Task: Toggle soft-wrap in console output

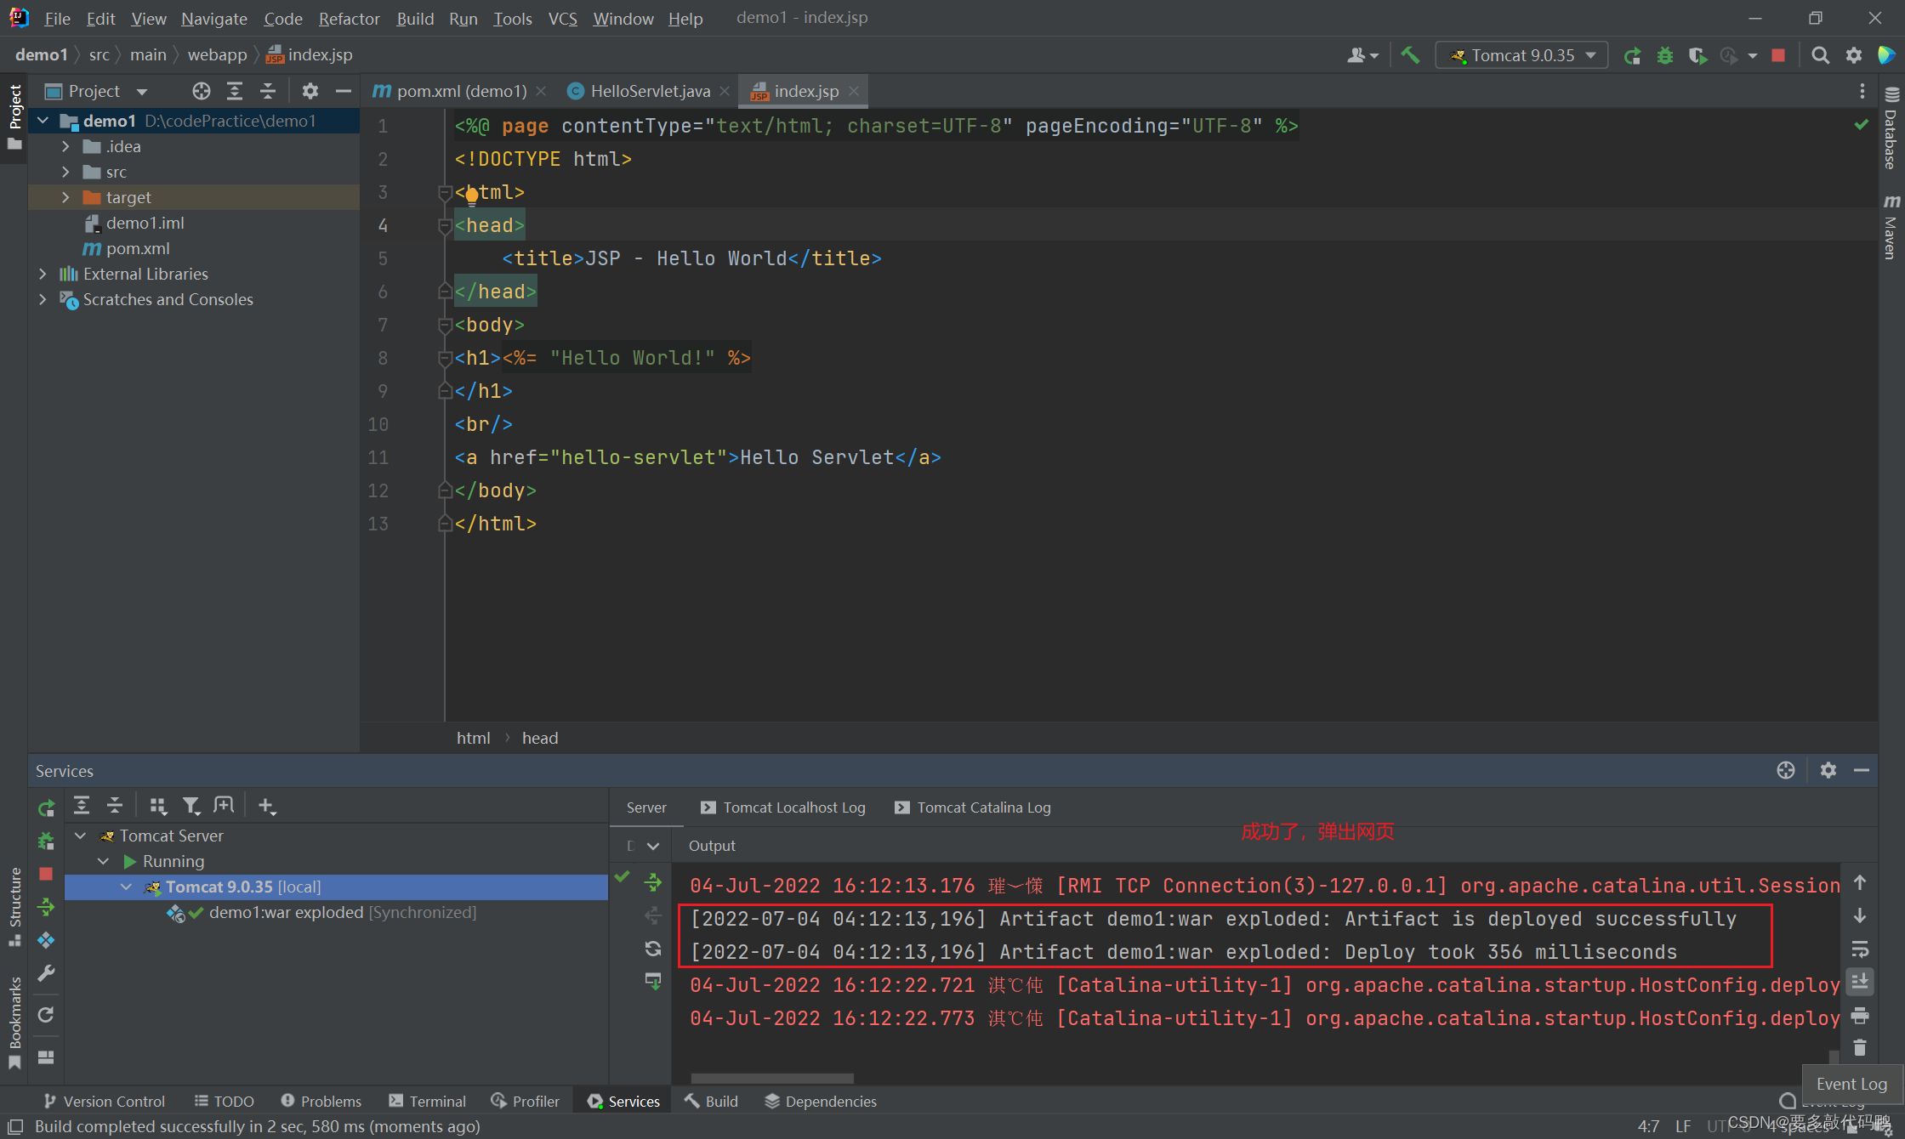Action: click(1860, 949)
